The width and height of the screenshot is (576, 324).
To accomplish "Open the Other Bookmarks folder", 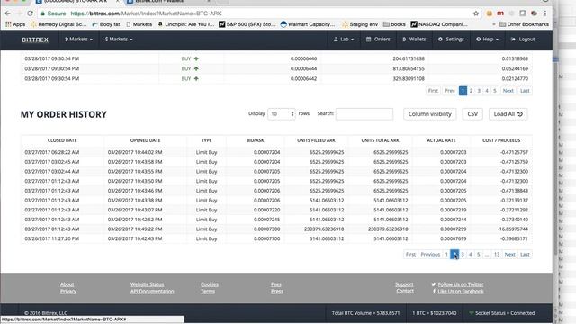I will [524, 24].
